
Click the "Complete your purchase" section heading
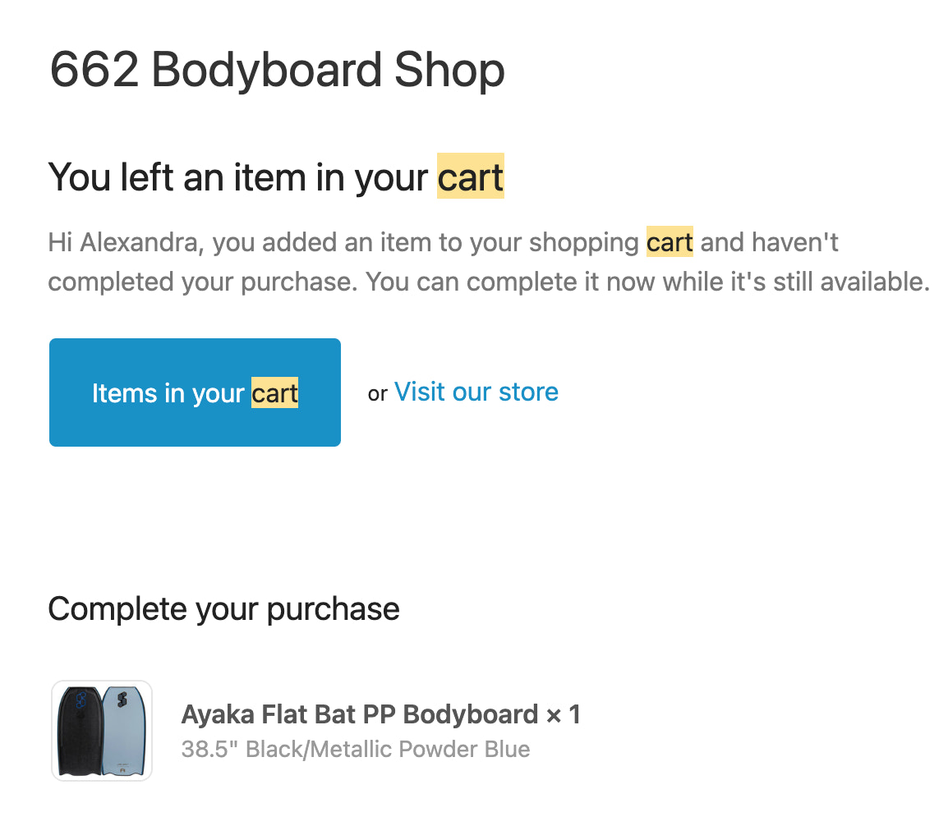[x=223, y=608]
